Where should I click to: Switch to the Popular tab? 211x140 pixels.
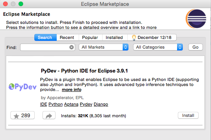point(90,37)
